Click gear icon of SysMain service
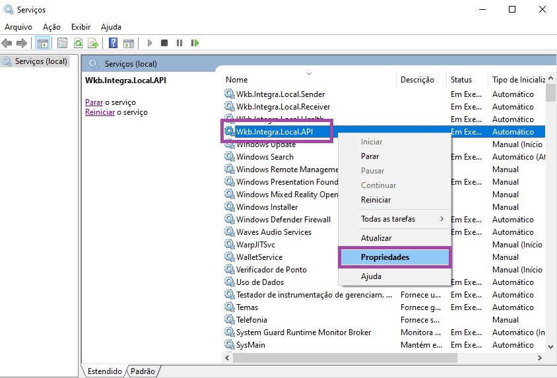The height and width of the screenshot is (378, 557). pos(230,344)
